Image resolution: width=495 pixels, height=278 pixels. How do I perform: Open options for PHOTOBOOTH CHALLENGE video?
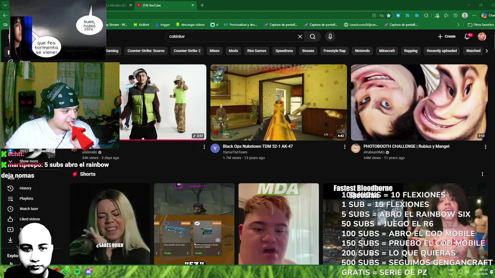point(485,147)
